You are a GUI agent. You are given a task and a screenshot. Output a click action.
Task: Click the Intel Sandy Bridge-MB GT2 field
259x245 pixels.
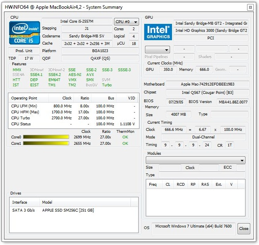(211, 23)
